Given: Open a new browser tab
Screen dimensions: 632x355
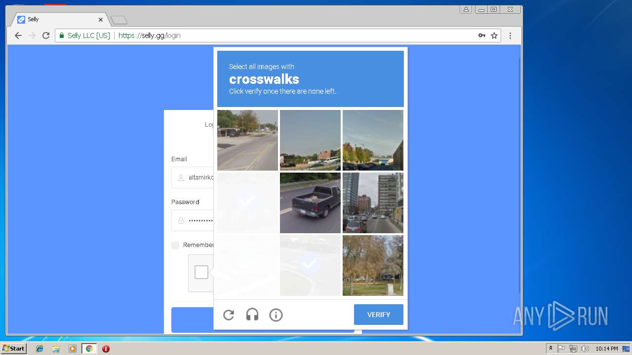Looking at the screenshot, I should click(x=119, y=20).
